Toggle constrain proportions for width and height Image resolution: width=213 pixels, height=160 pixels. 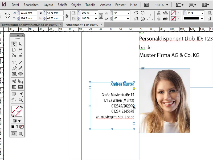(x=67, y=16)
